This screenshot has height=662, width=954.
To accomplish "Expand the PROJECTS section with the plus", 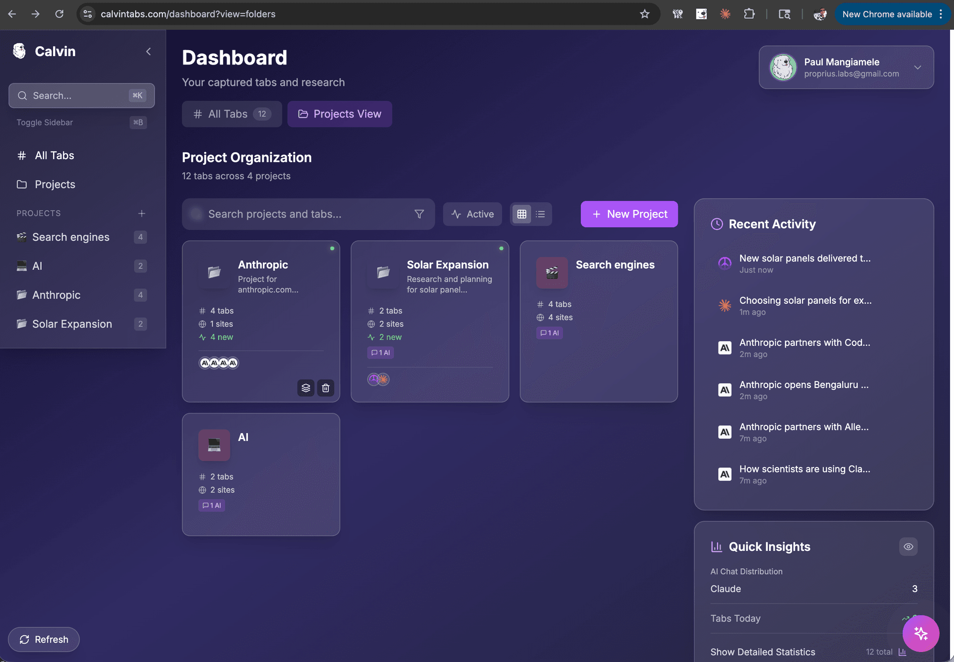I will tap(142, 213).
